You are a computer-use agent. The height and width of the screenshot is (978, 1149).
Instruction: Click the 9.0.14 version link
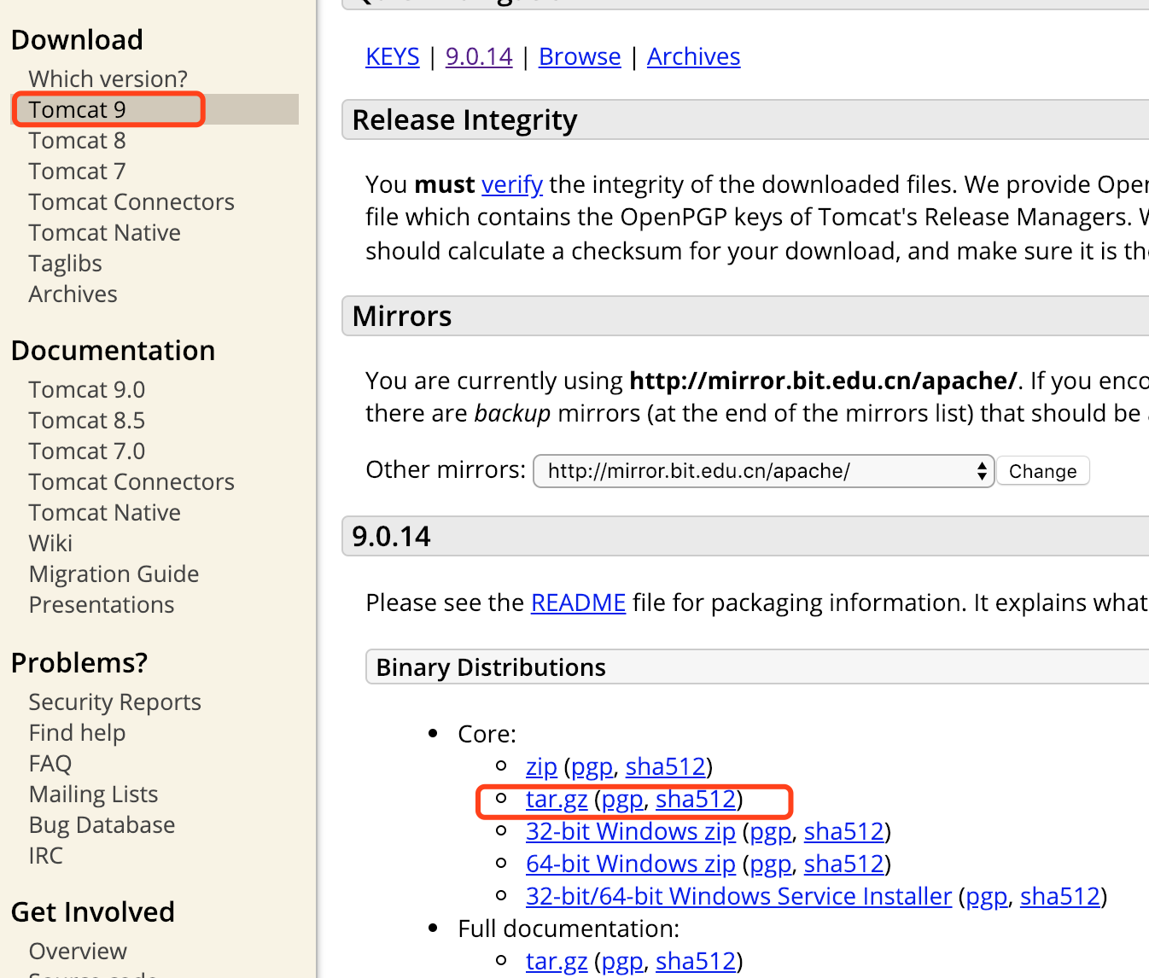(x=479, y=56)
